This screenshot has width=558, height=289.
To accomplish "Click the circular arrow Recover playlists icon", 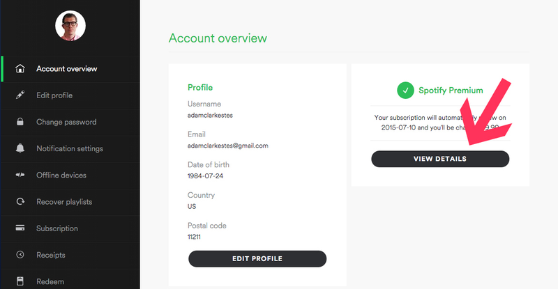I will [x=20, y=201].
